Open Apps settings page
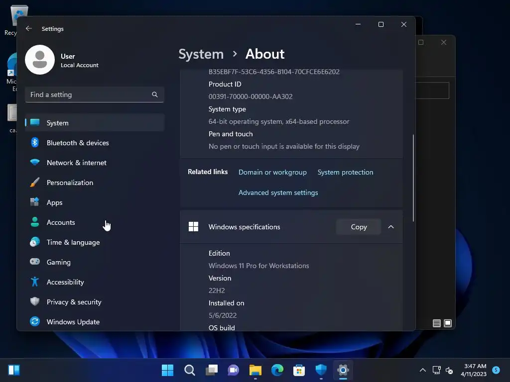This screenshot has width=510, height=382. pyautogui.click(x=95, y=202)
